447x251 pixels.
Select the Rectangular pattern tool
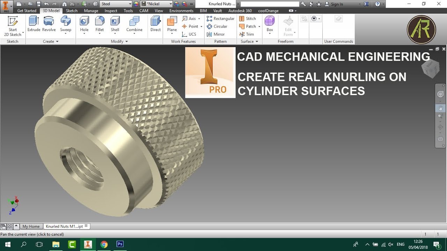pos(220,18)
